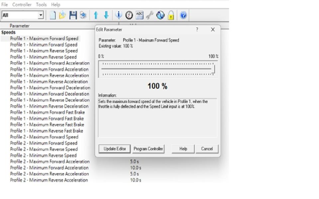Open the Controller menu
Viewport: 319px width, 199px height.
(x=22, y=5)
